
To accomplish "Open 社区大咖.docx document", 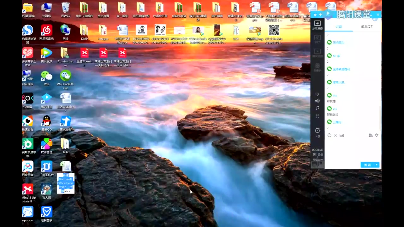I will click(65, 102).
